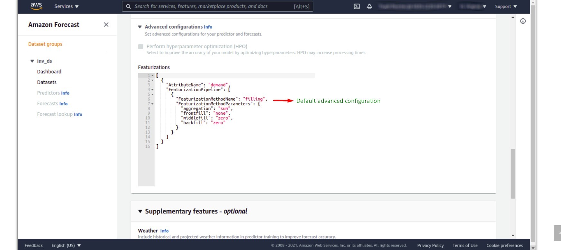Collapse the inv_ds tree node

tap(32, 61)
